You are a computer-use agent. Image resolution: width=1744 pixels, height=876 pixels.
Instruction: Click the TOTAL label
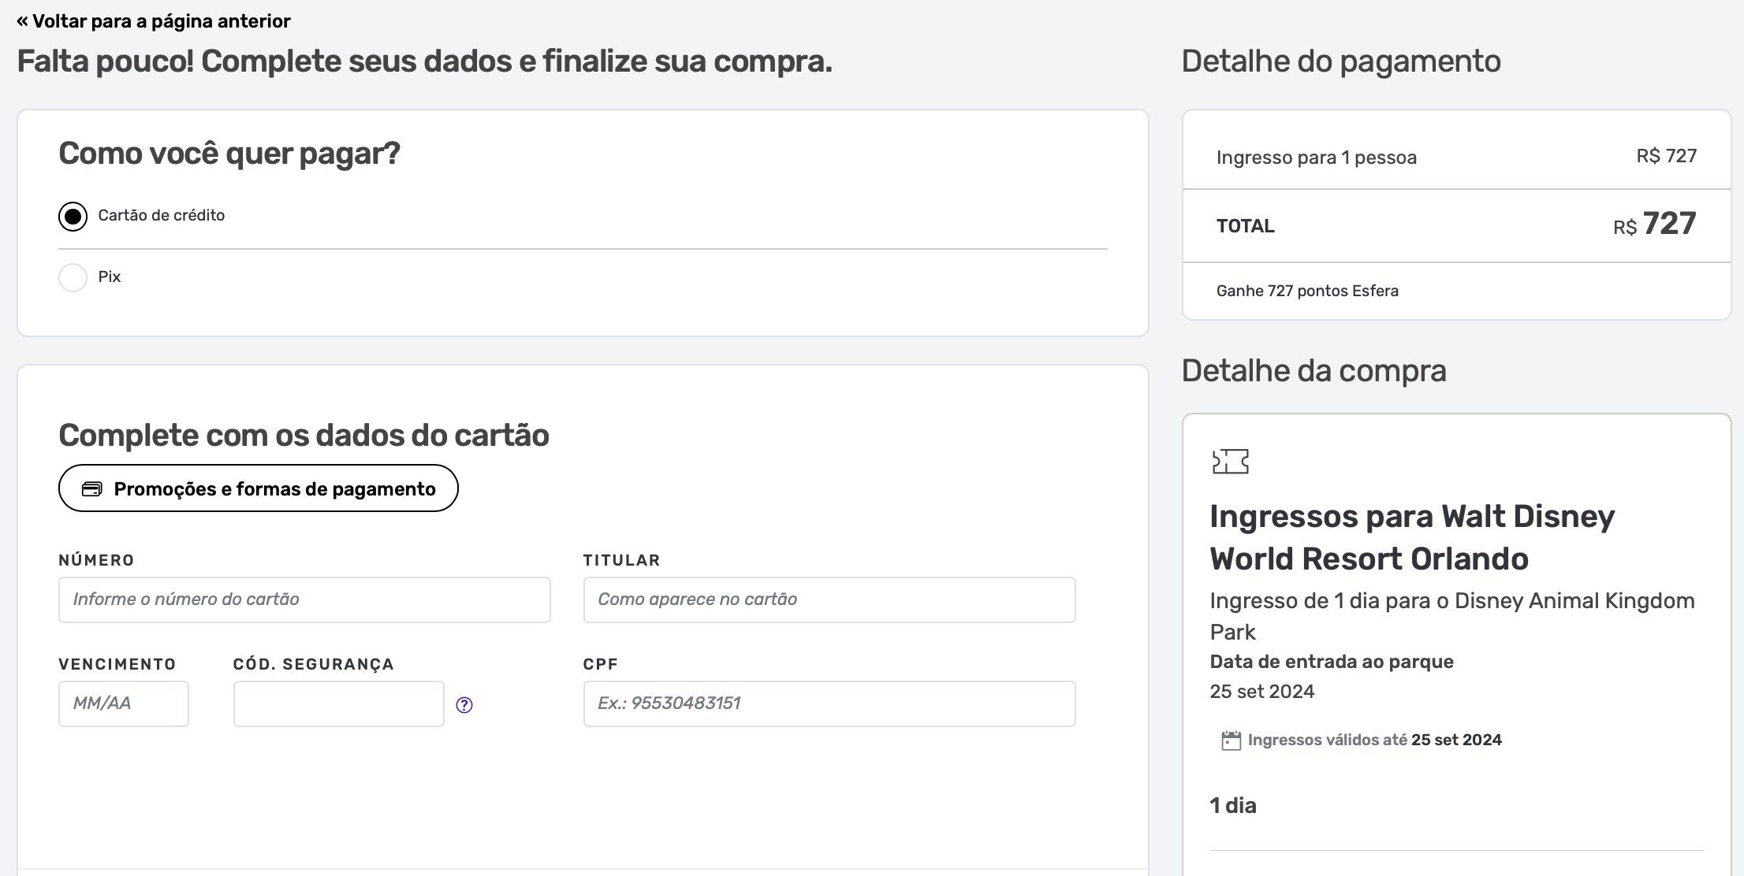click(1245, 226)
